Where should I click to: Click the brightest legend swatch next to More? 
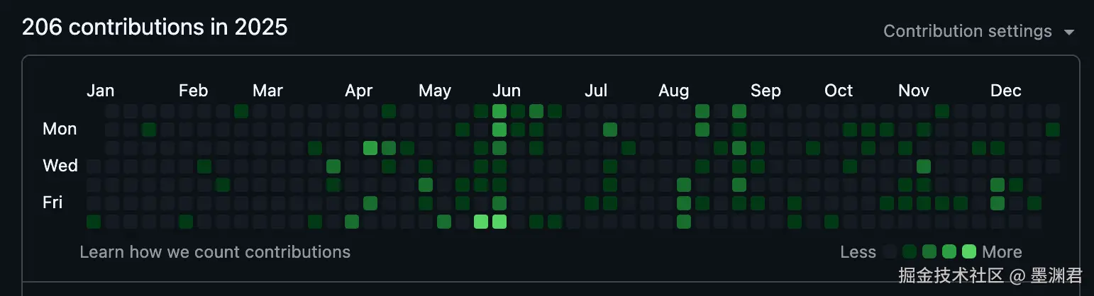tap(969, 252)
